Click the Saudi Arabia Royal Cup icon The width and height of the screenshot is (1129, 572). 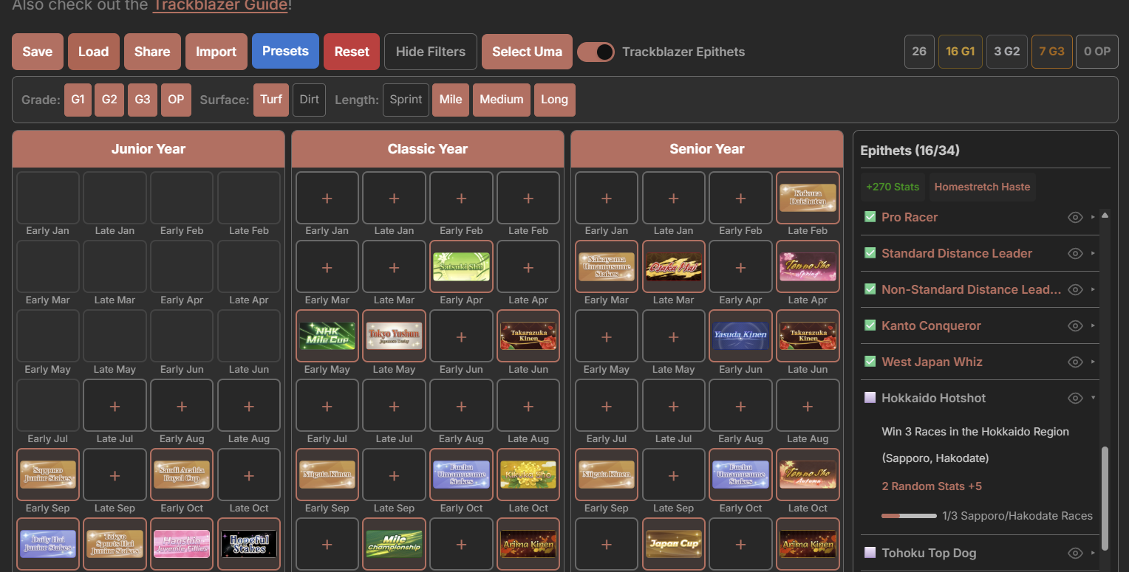tap(182, 475)
